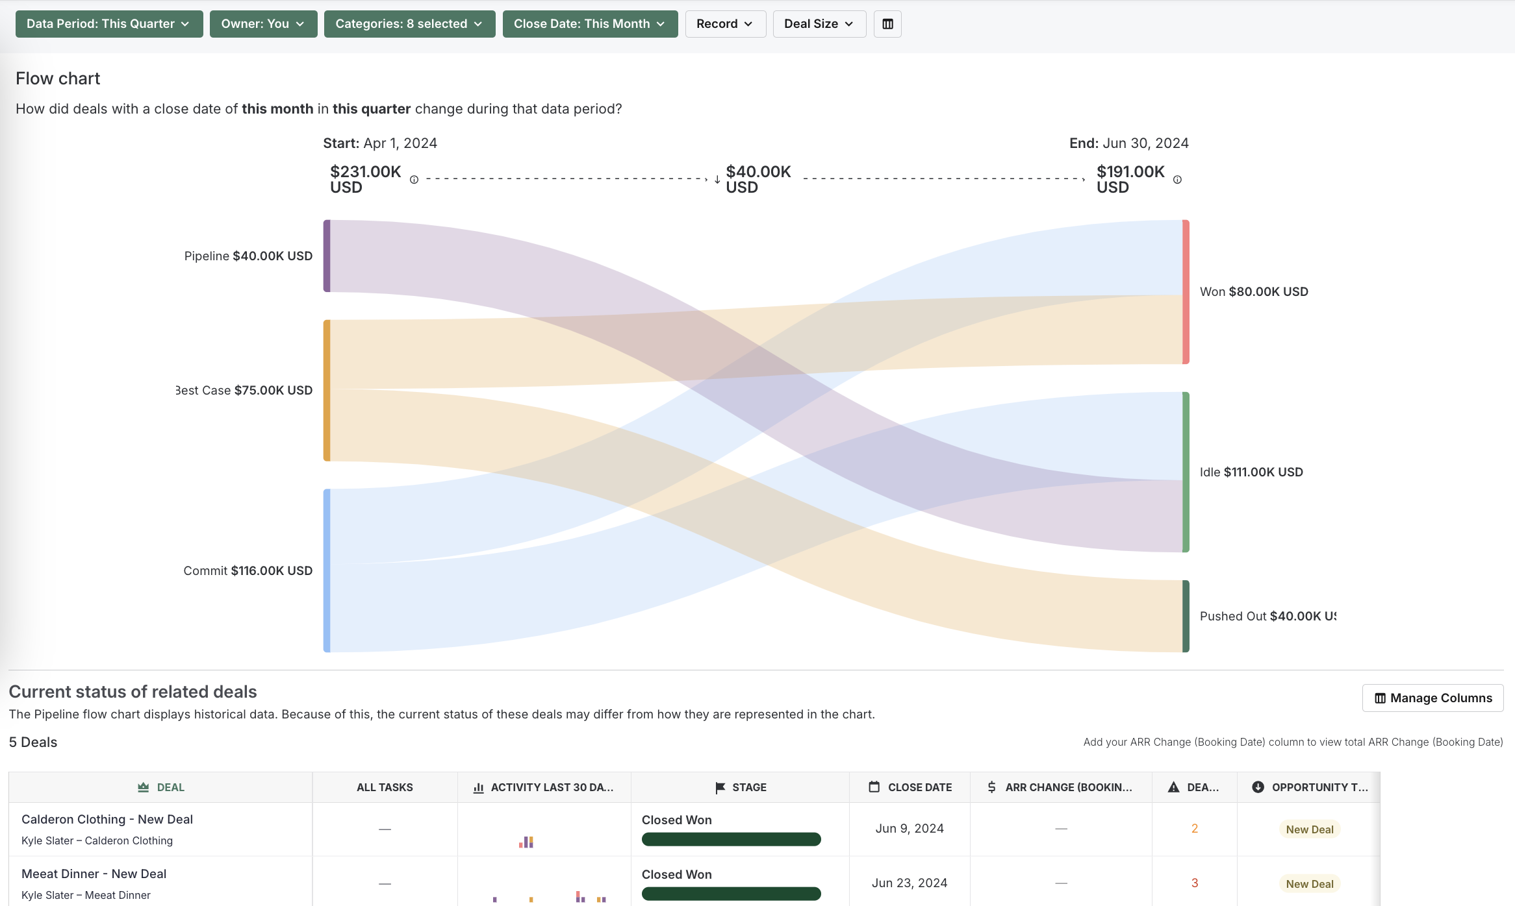Click the info icon beside $231.00K USD start value

414,180
